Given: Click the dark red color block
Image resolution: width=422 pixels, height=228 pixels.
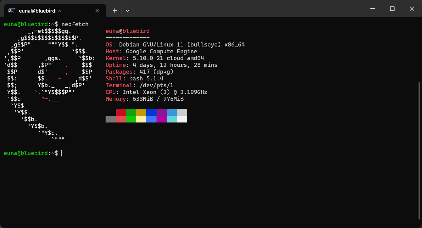Looking at the screenshot, I should 121,112.
